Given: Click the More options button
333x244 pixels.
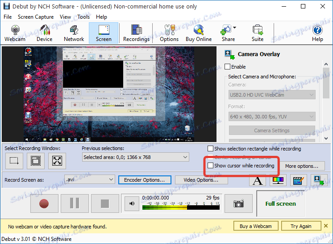Looking at the screenshot, I should pos(302,166).
